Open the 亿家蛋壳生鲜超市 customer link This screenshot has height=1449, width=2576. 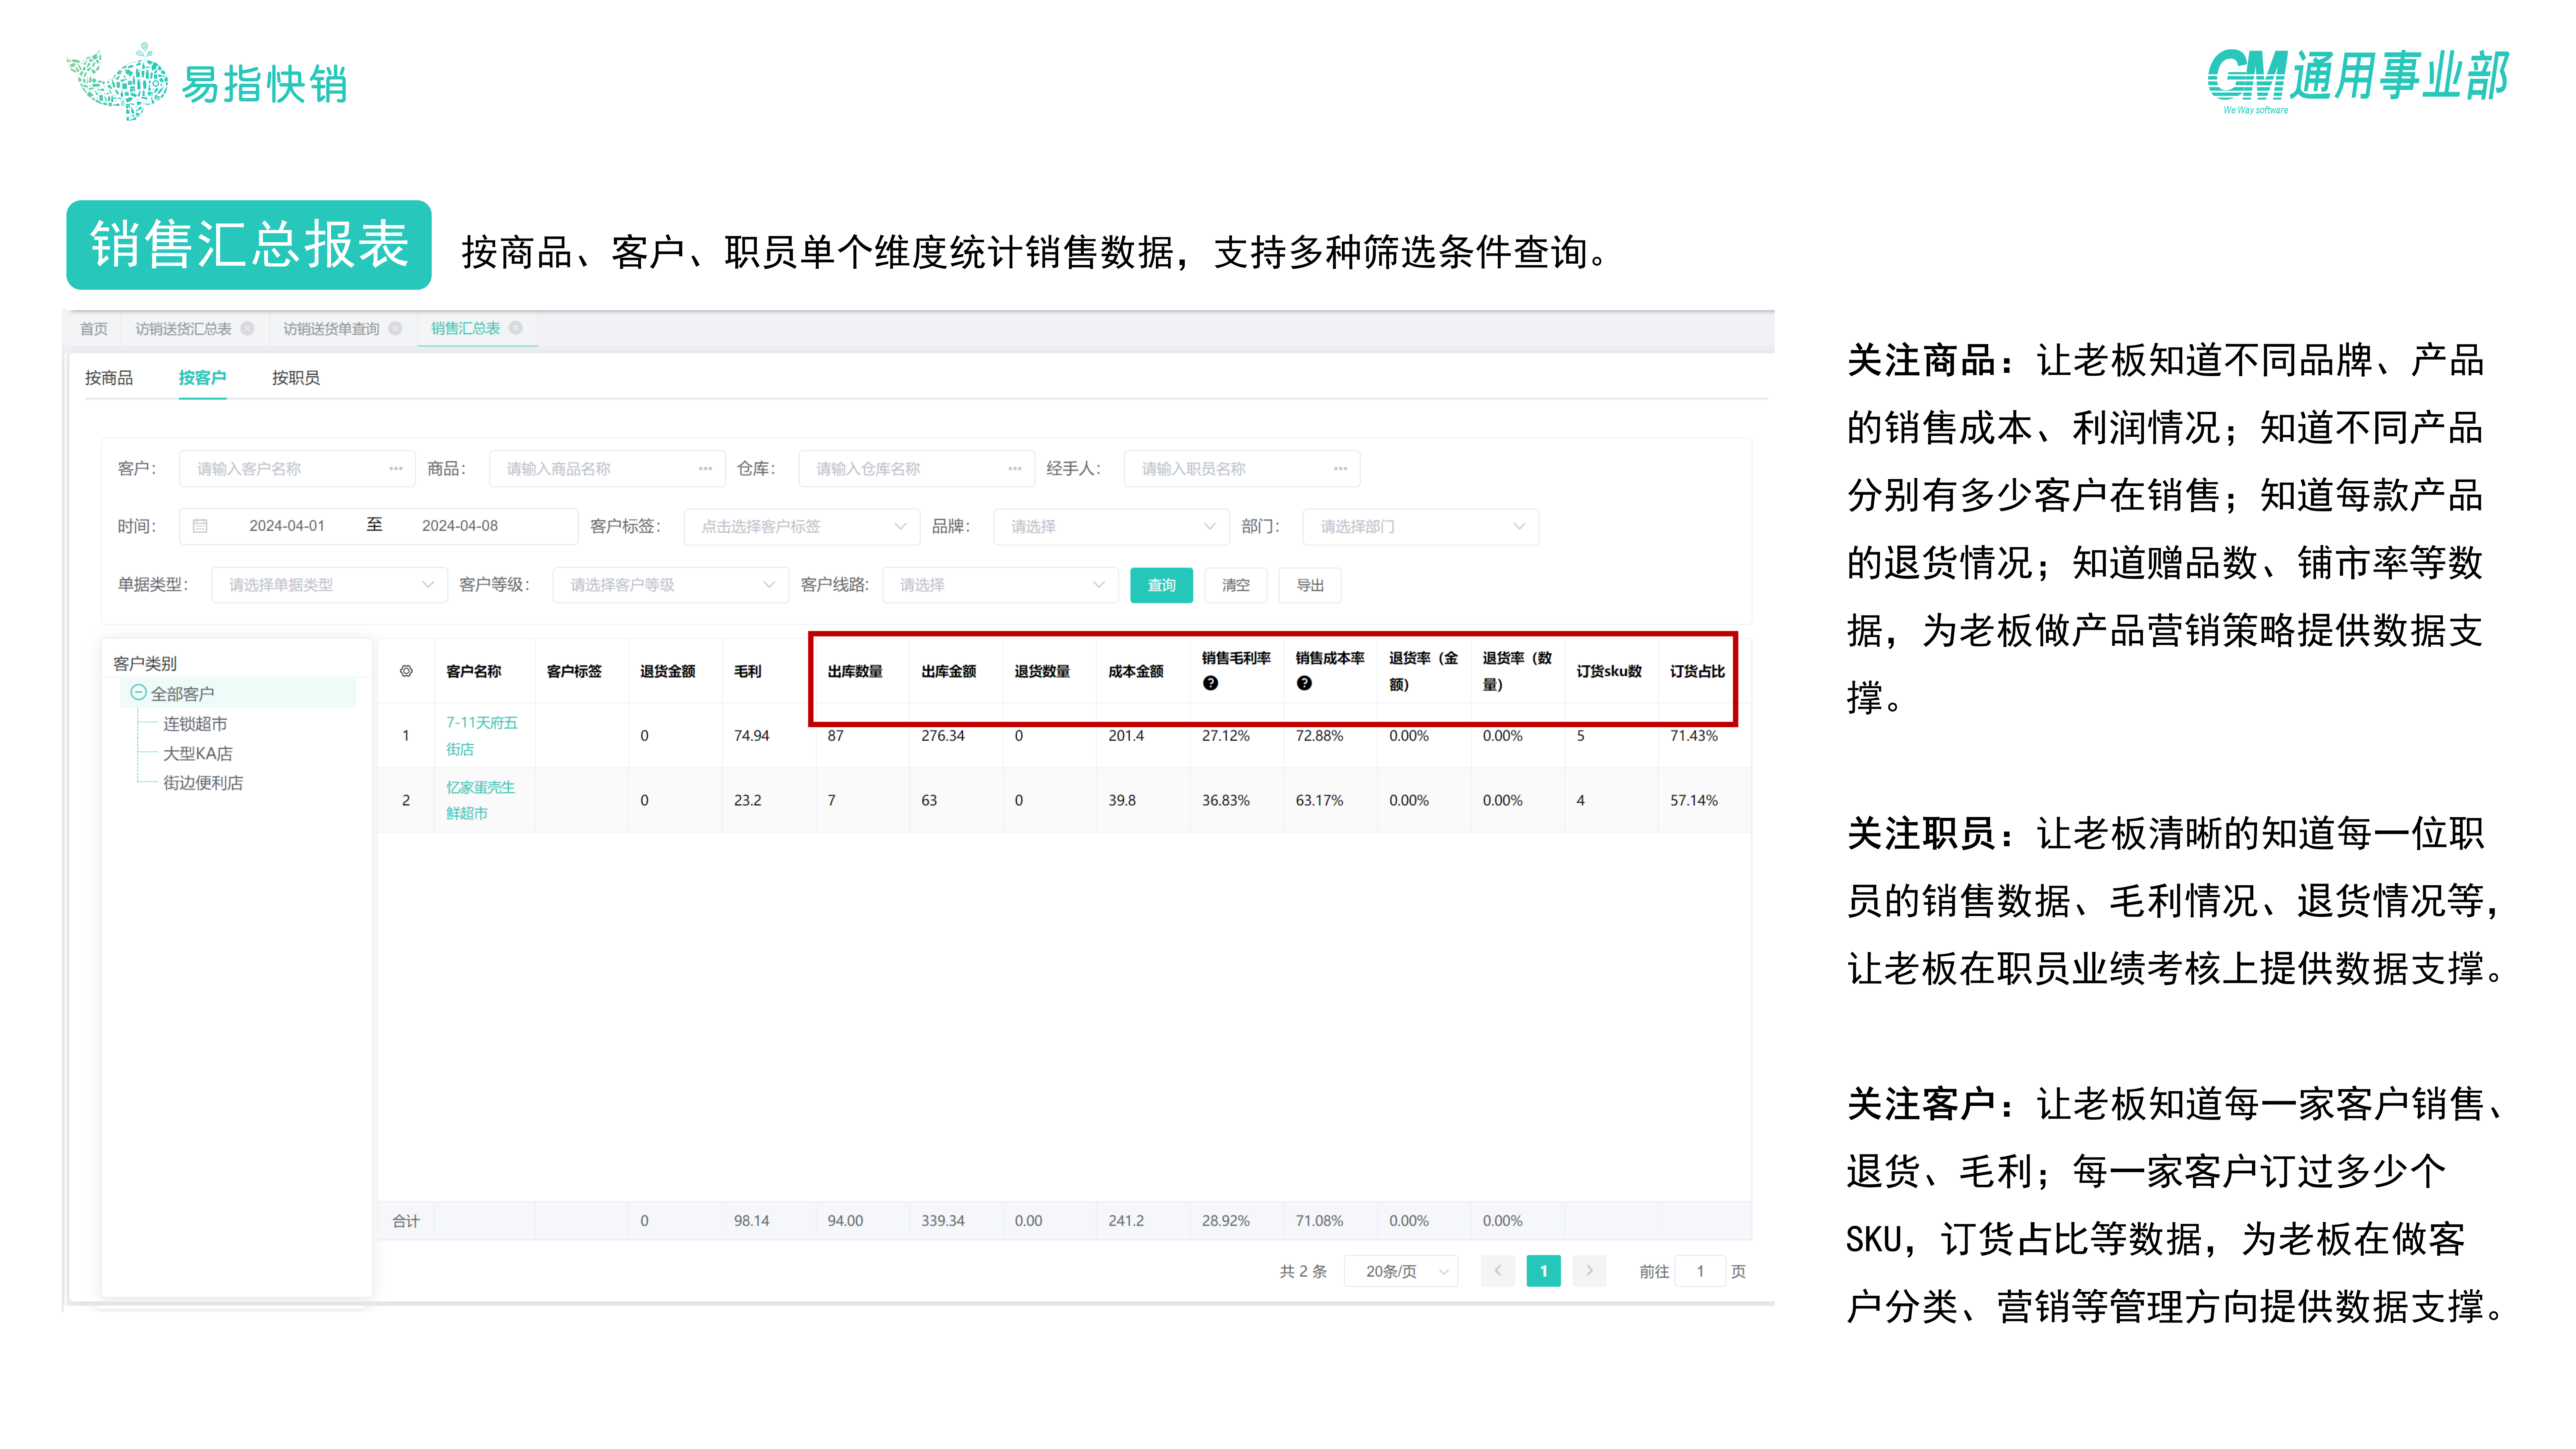coord(481,800)
